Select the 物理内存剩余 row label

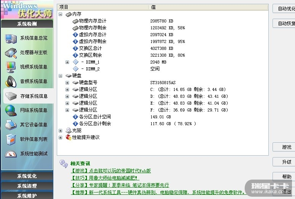click(93, 28)
